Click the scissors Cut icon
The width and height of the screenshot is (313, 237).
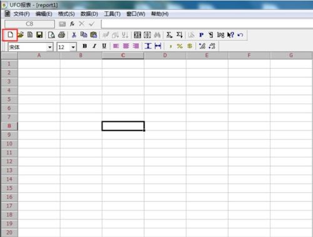point(74,35)
